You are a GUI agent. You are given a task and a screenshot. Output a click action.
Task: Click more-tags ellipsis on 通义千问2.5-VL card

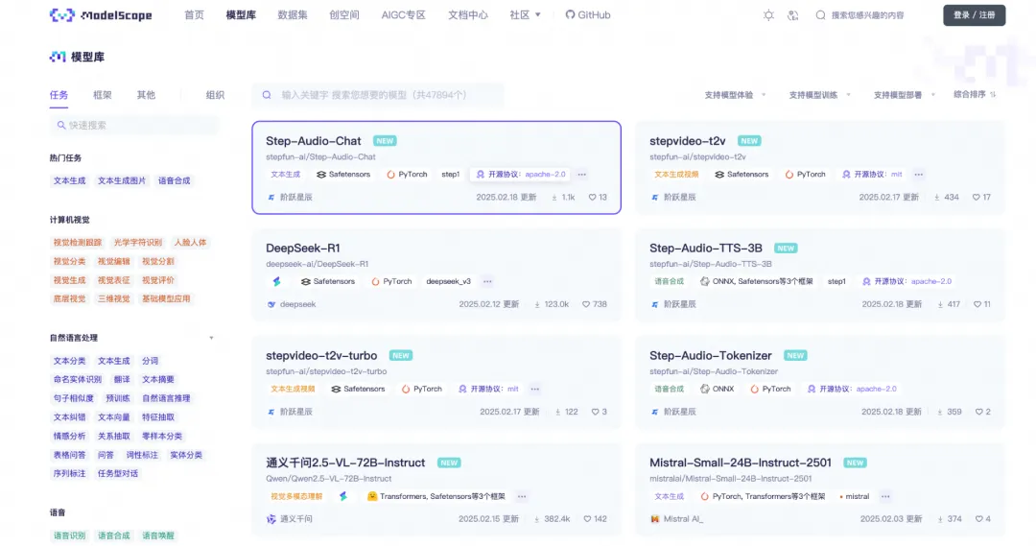tap(522, 496)
